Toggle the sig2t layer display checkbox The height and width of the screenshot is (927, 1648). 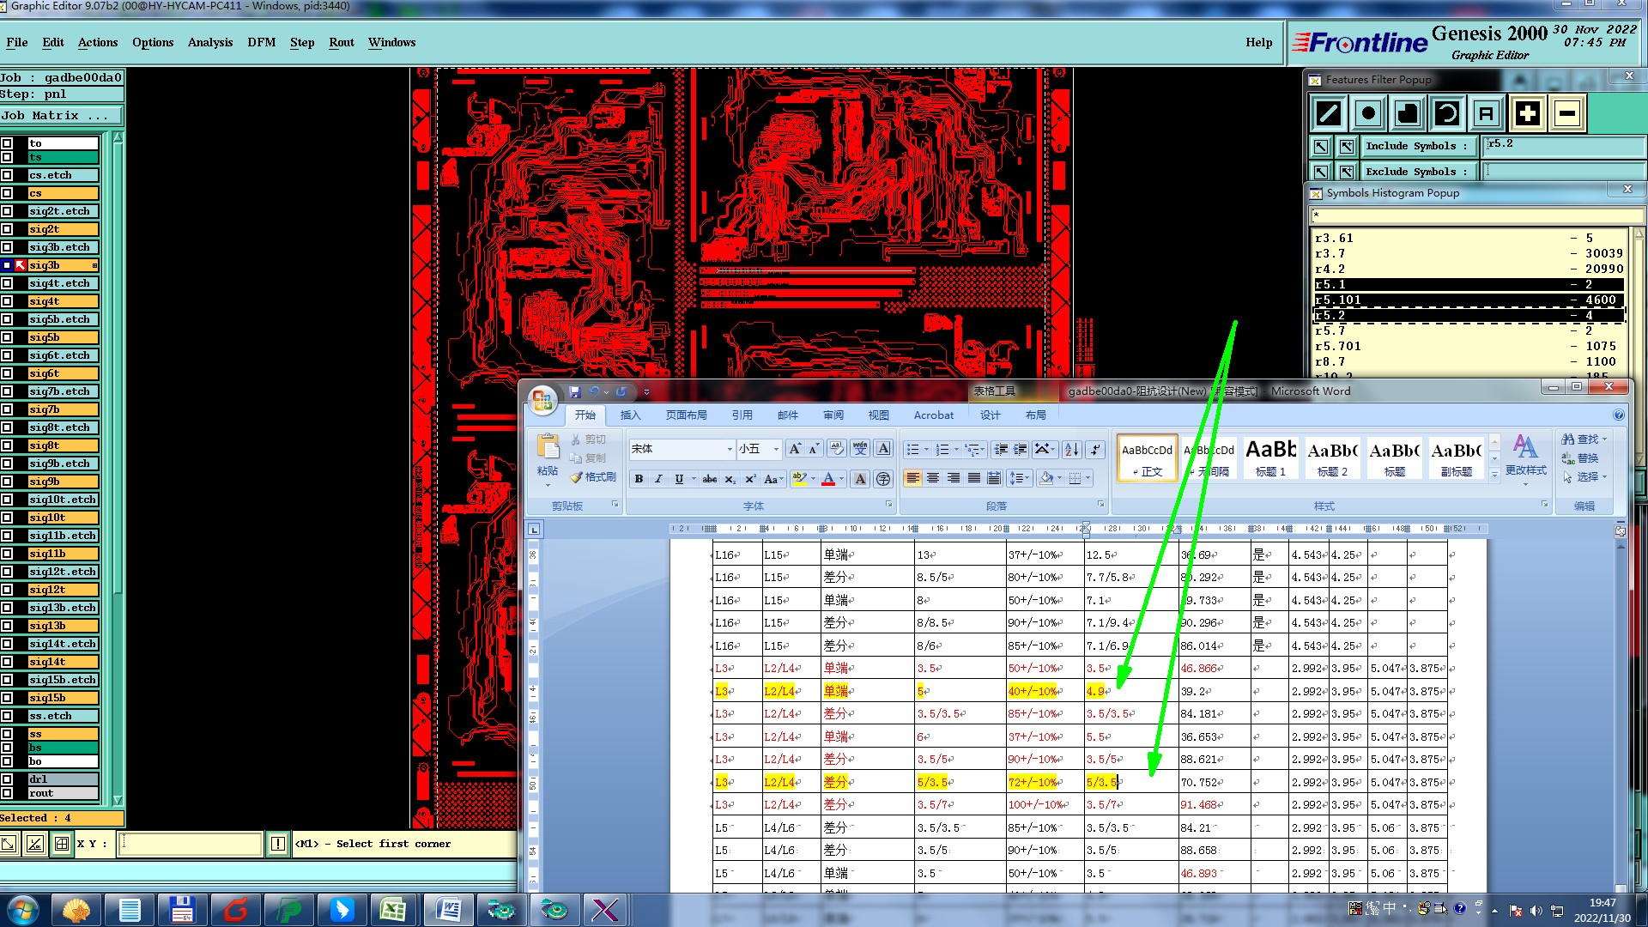[x=7, y=229]
